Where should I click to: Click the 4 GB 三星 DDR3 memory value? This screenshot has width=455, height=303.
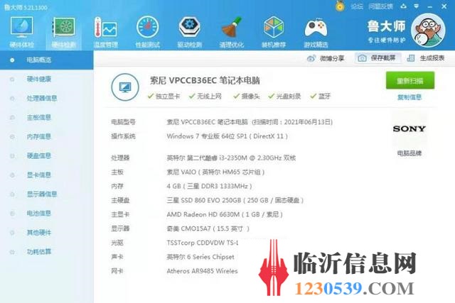pos(209,186)
